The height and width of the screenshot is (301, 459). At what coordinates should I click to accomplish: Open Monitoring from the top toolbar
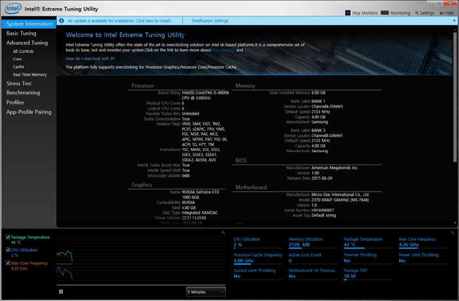coord(395,13)
